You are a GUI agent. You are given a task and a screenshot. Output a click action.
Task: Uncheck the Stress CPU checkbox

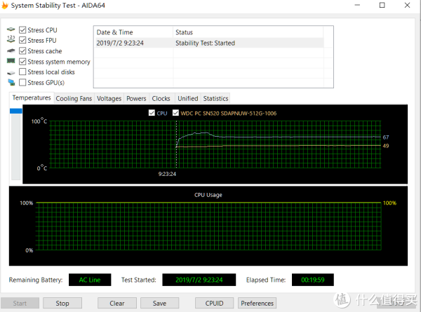click(x=22, y=29)
